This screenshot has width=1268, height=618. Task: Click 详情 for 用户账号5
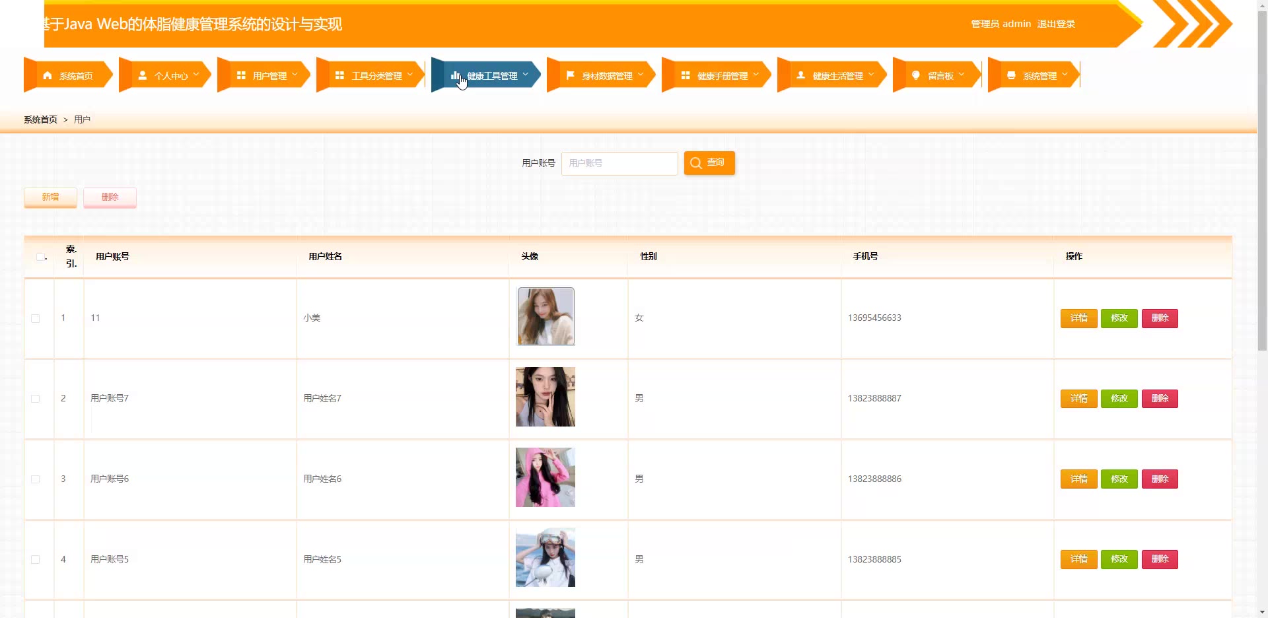[x=1078, y=559]
